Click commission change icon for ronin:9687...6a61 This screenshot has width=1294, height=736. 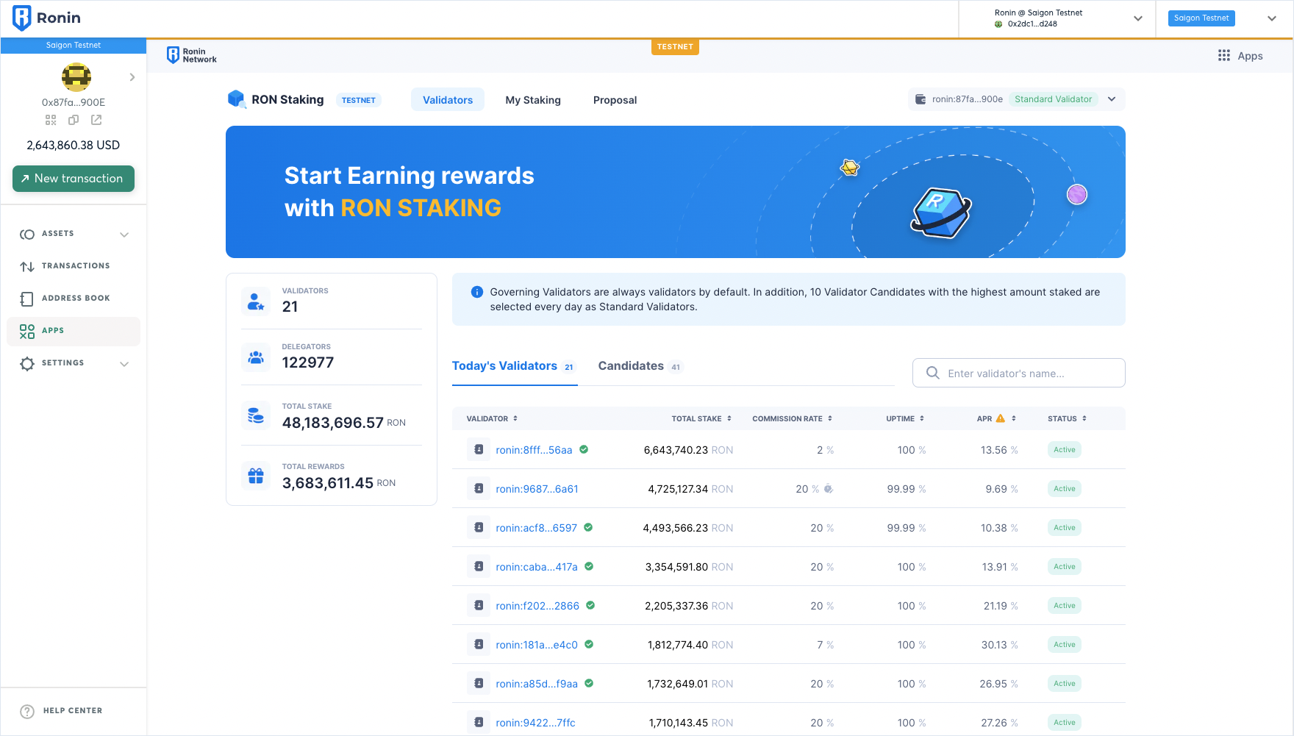(829, 489)
